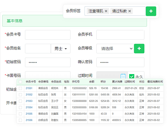Check the row for member 21555
Viewport: 168px width, 128px height.
coord(20,114)
